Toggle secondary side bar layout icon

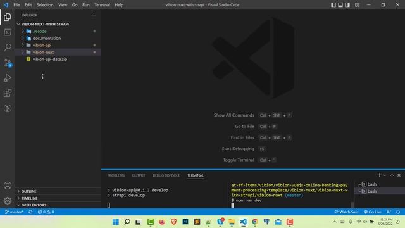coord(347,5)
